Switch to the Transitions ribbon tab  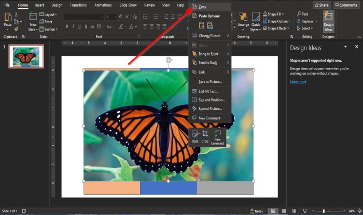[78, 5]
